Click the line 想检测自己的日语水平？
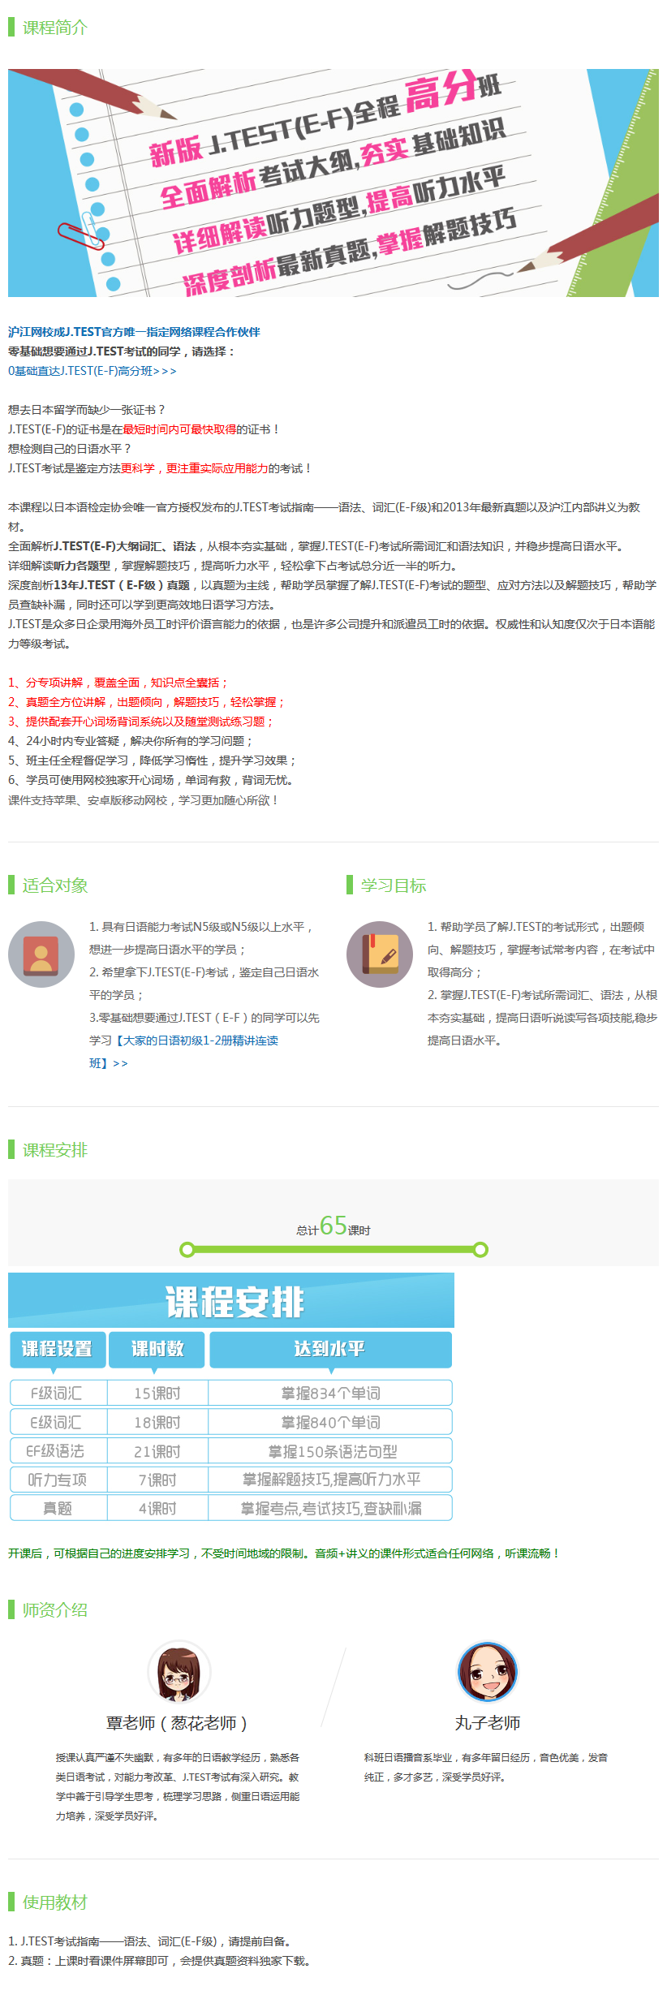This screenshot has height=1999, width=667. pos(70,449)
